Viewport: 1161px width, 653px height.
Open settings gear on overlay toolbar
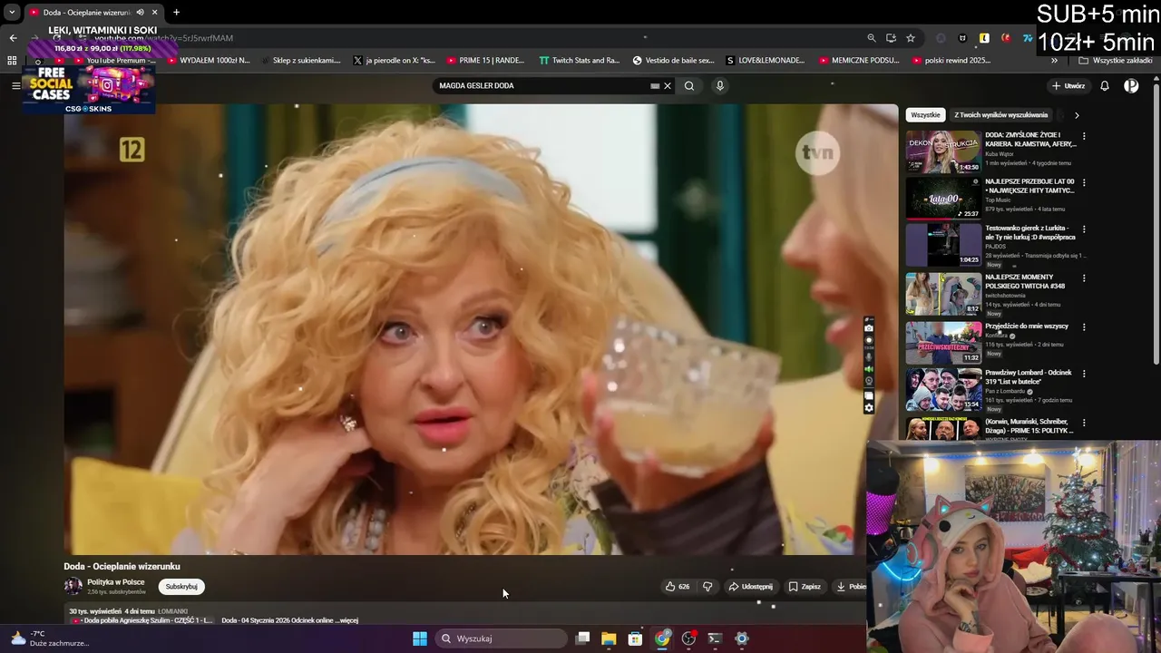[x=869, y=408]
